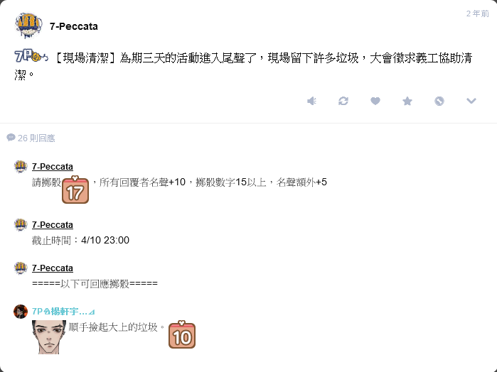Click the 2 年前 timestamp

coord(477,13)
